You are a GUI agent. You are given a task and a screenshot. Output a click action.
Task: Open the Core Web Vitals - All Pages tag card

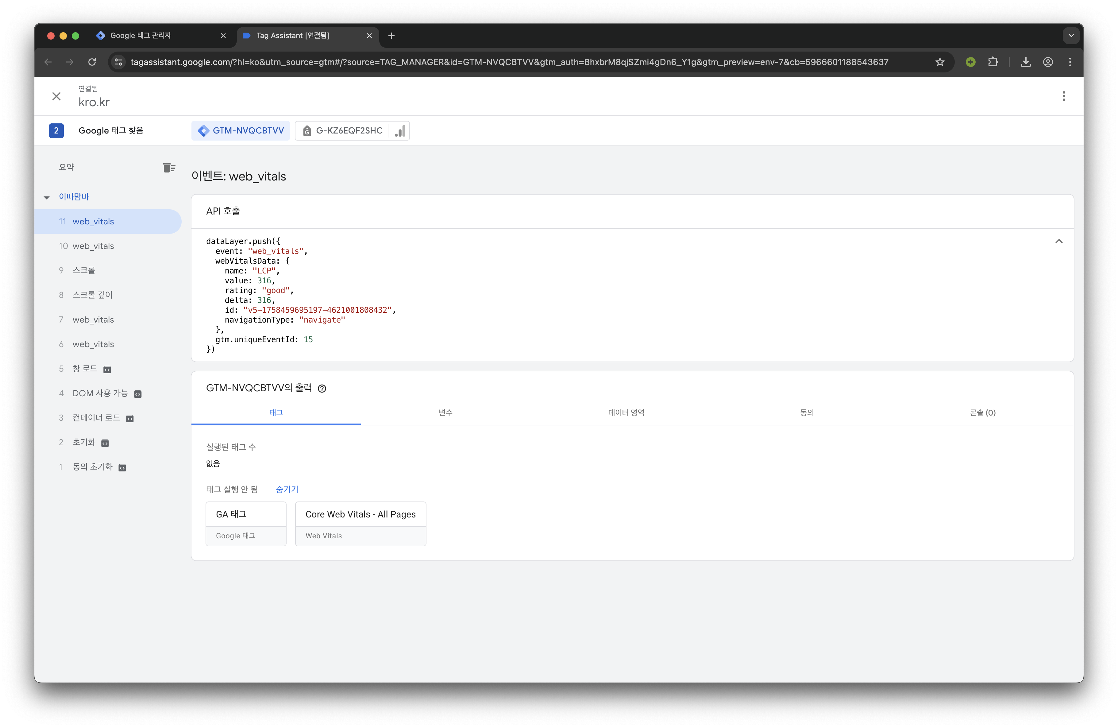point(360,524)
